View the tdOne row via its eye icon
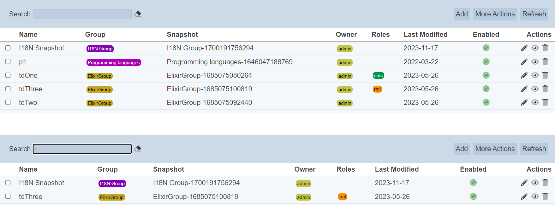Image resolution: width=555 pixels, height=205 pixels. coord(535,75)
